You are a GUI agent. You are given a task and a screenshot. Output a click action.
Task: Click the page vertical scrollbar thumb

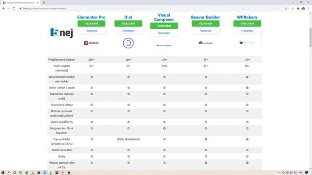point(311,38)
